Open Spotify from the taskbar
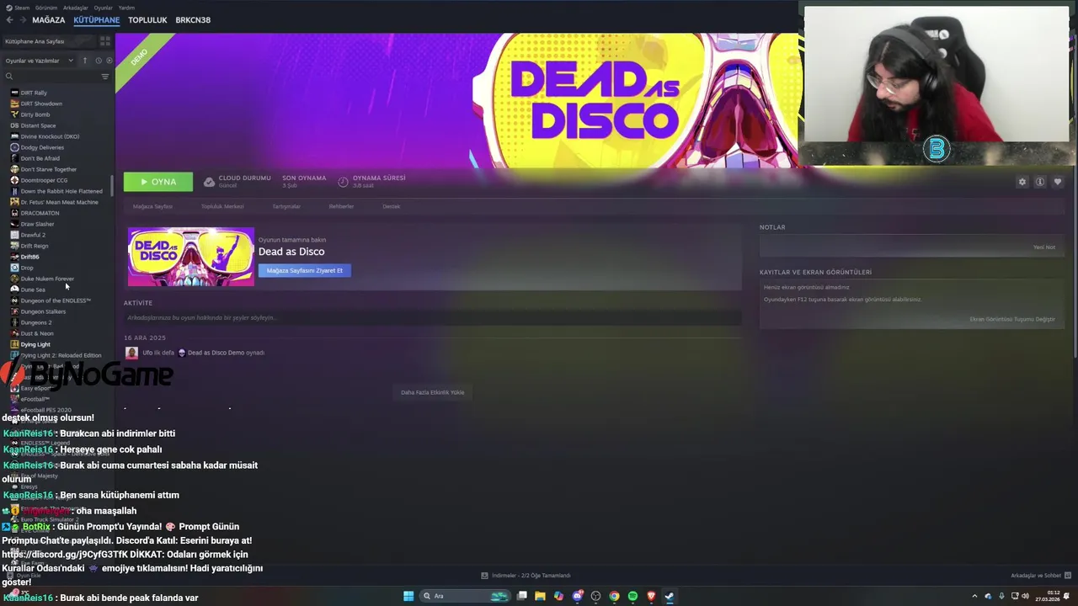This screenshot has width=1078, height=606. (x=632, y=596)
